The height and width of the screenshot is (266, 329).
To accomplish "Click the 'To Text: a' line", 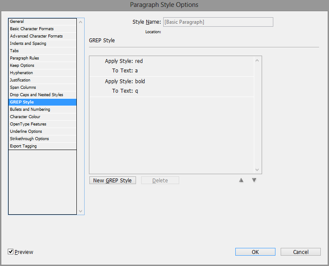I will coord(125,71).
